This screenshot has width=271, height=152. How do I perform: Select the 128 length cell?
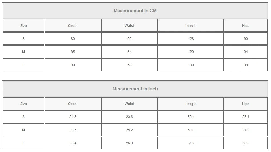coord(191,39)
